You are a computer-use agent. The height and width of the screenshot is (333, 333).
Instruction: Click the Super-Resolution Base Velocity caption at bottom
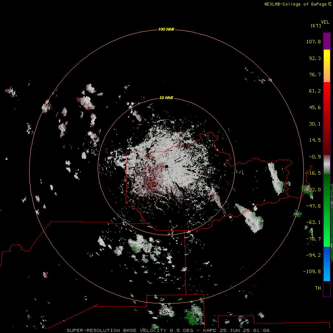[168, 330]
